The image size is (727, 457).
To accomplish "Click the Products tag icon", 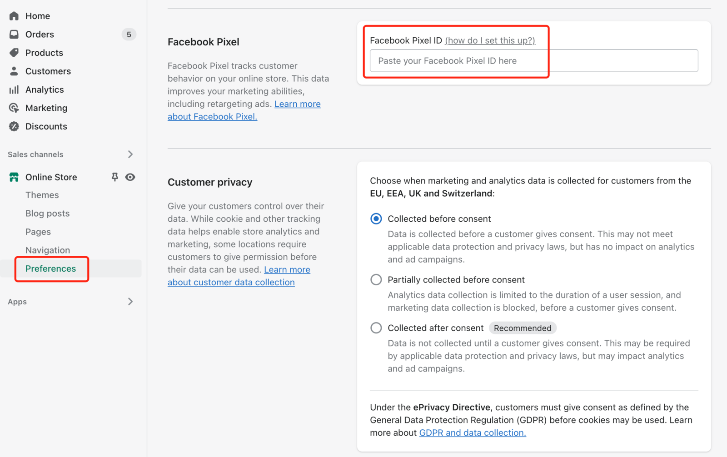I will coord(14,53).
